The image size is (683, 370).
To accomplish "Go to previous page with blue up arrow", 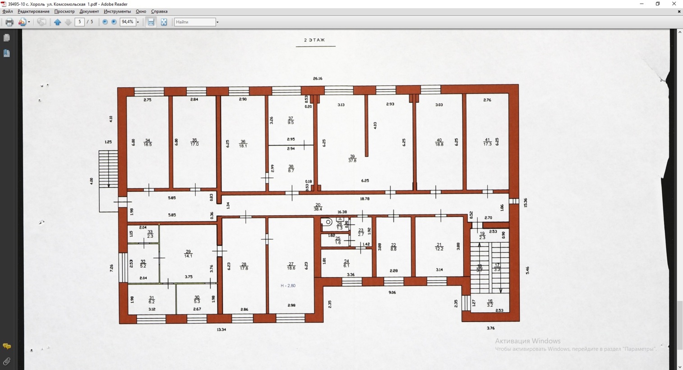I will pos(57,22).
